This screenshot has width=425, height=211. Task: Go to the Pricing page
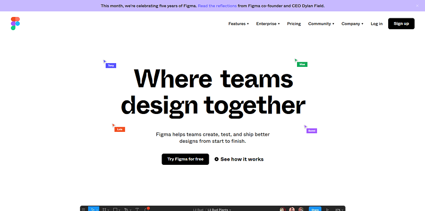294,24
